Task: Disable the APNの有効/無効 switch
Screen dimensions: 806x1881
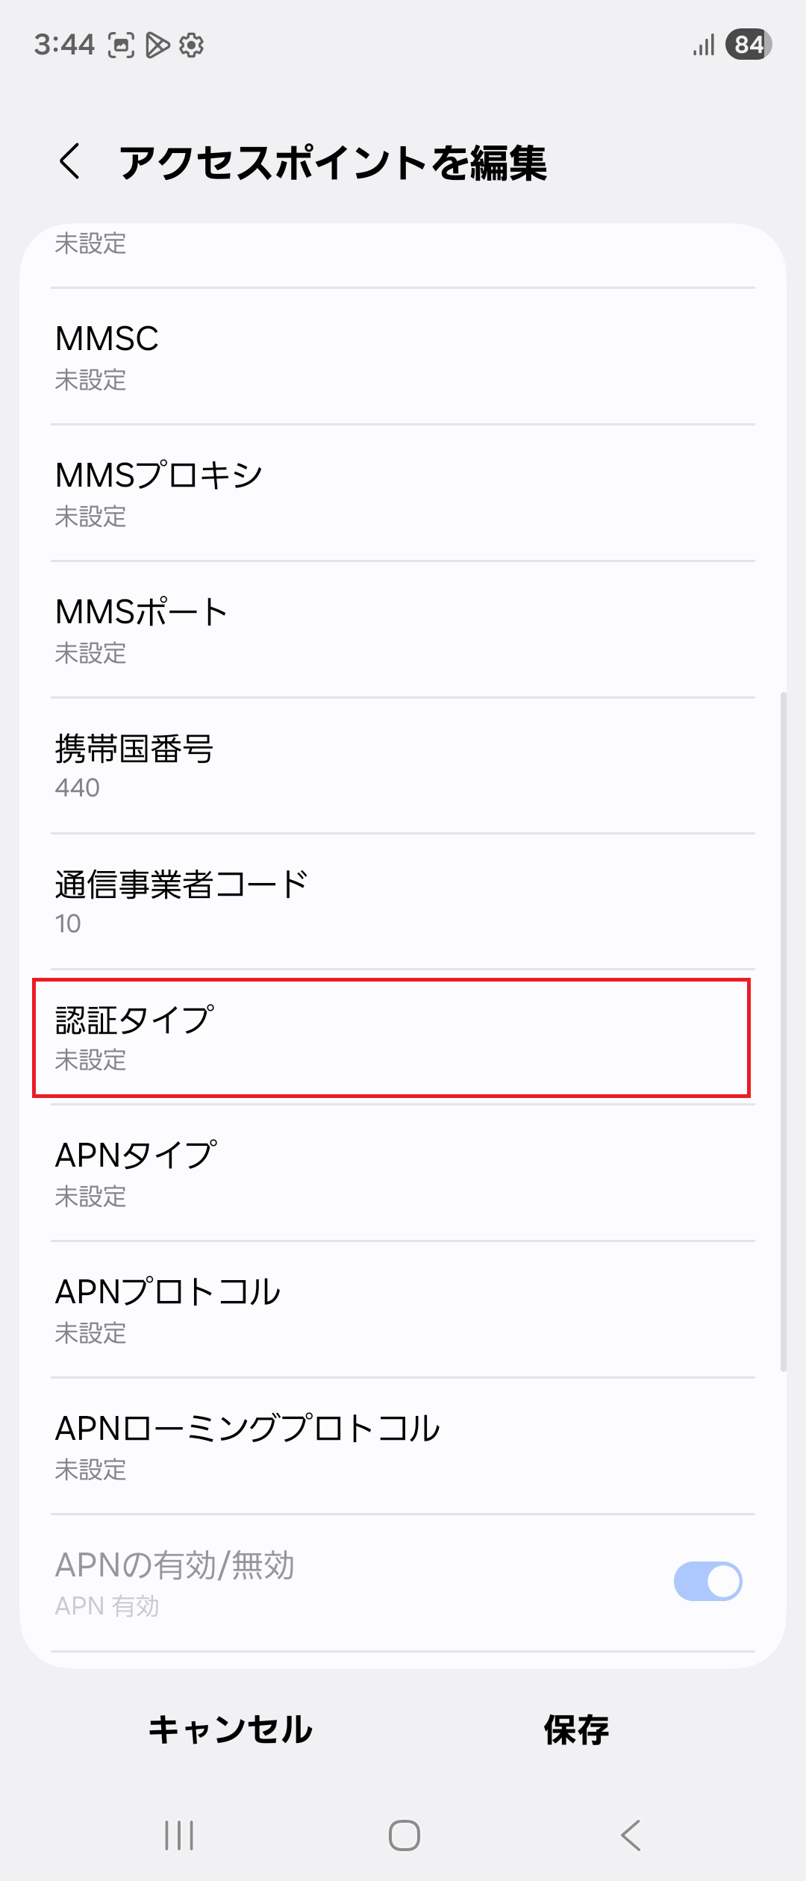Action: click(705, 1580)
